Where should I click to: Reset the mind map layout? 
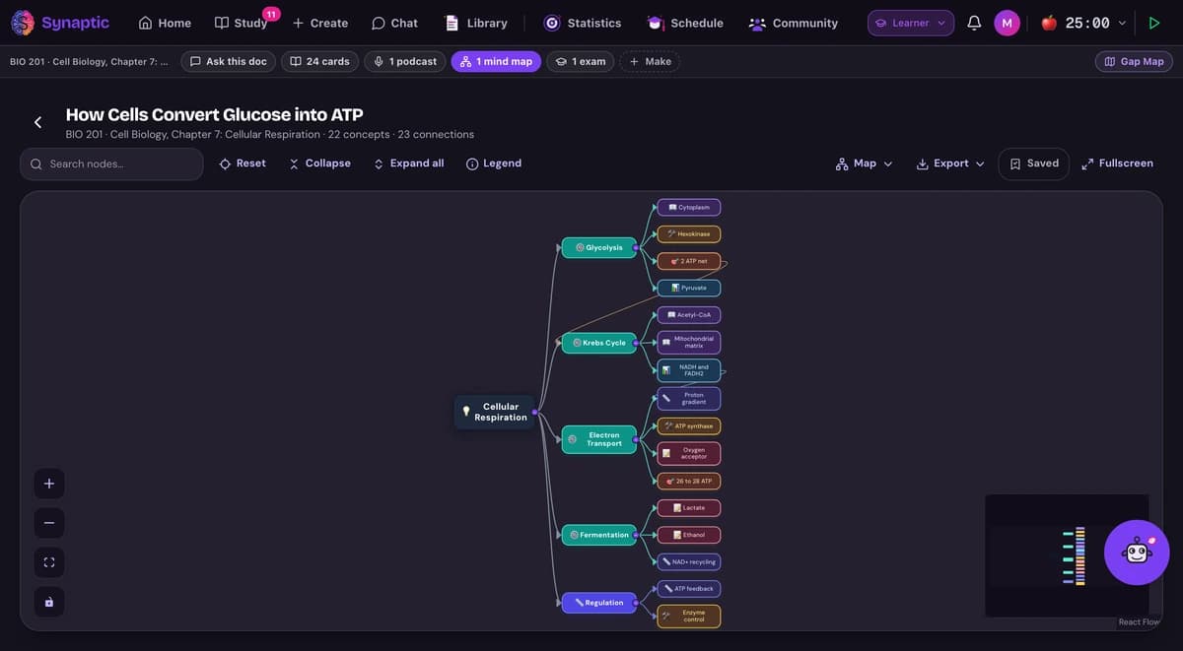point(243,163)
